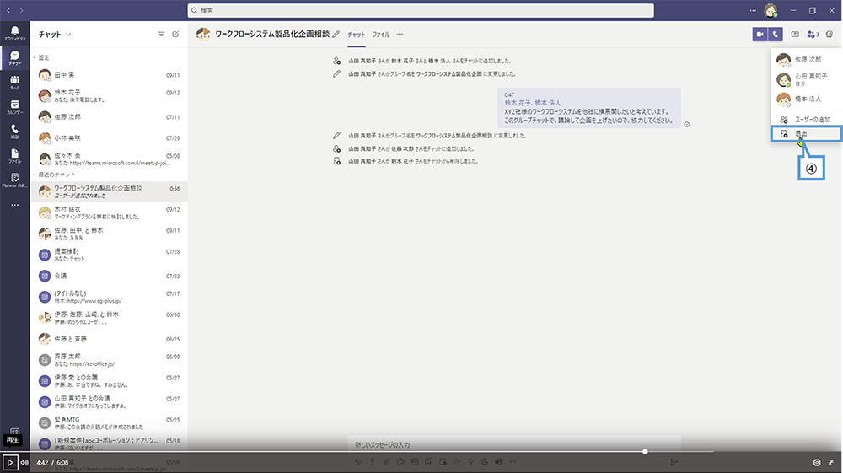Select participant 山田 真知子 in the menu

coord(806,79)
